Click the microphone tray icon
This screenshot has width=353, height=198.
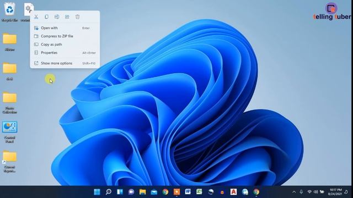tap(301, 192)
